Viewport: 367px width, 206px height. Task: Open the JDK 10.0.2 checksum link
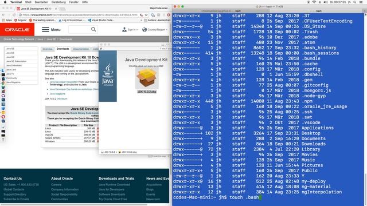62,99
